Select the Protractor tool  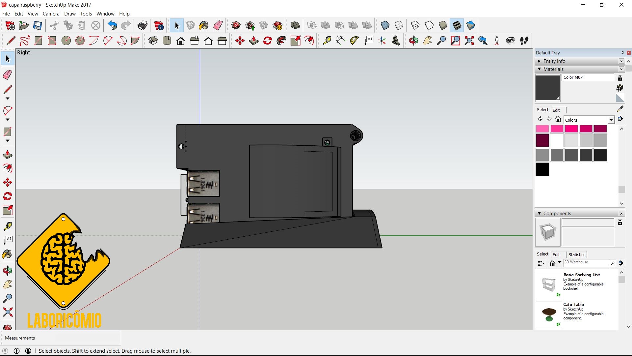coord(354,41)
